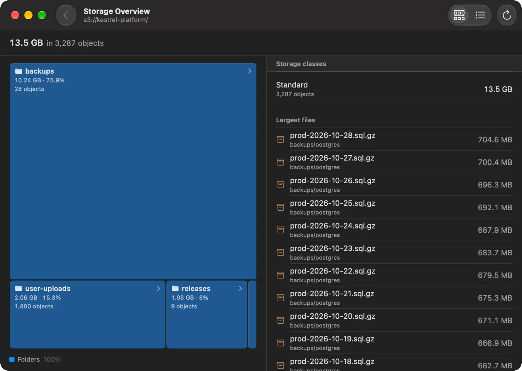The image size is (522, 371).
Task: Click the user-uploads folder icon
Action: click(19, 289)
